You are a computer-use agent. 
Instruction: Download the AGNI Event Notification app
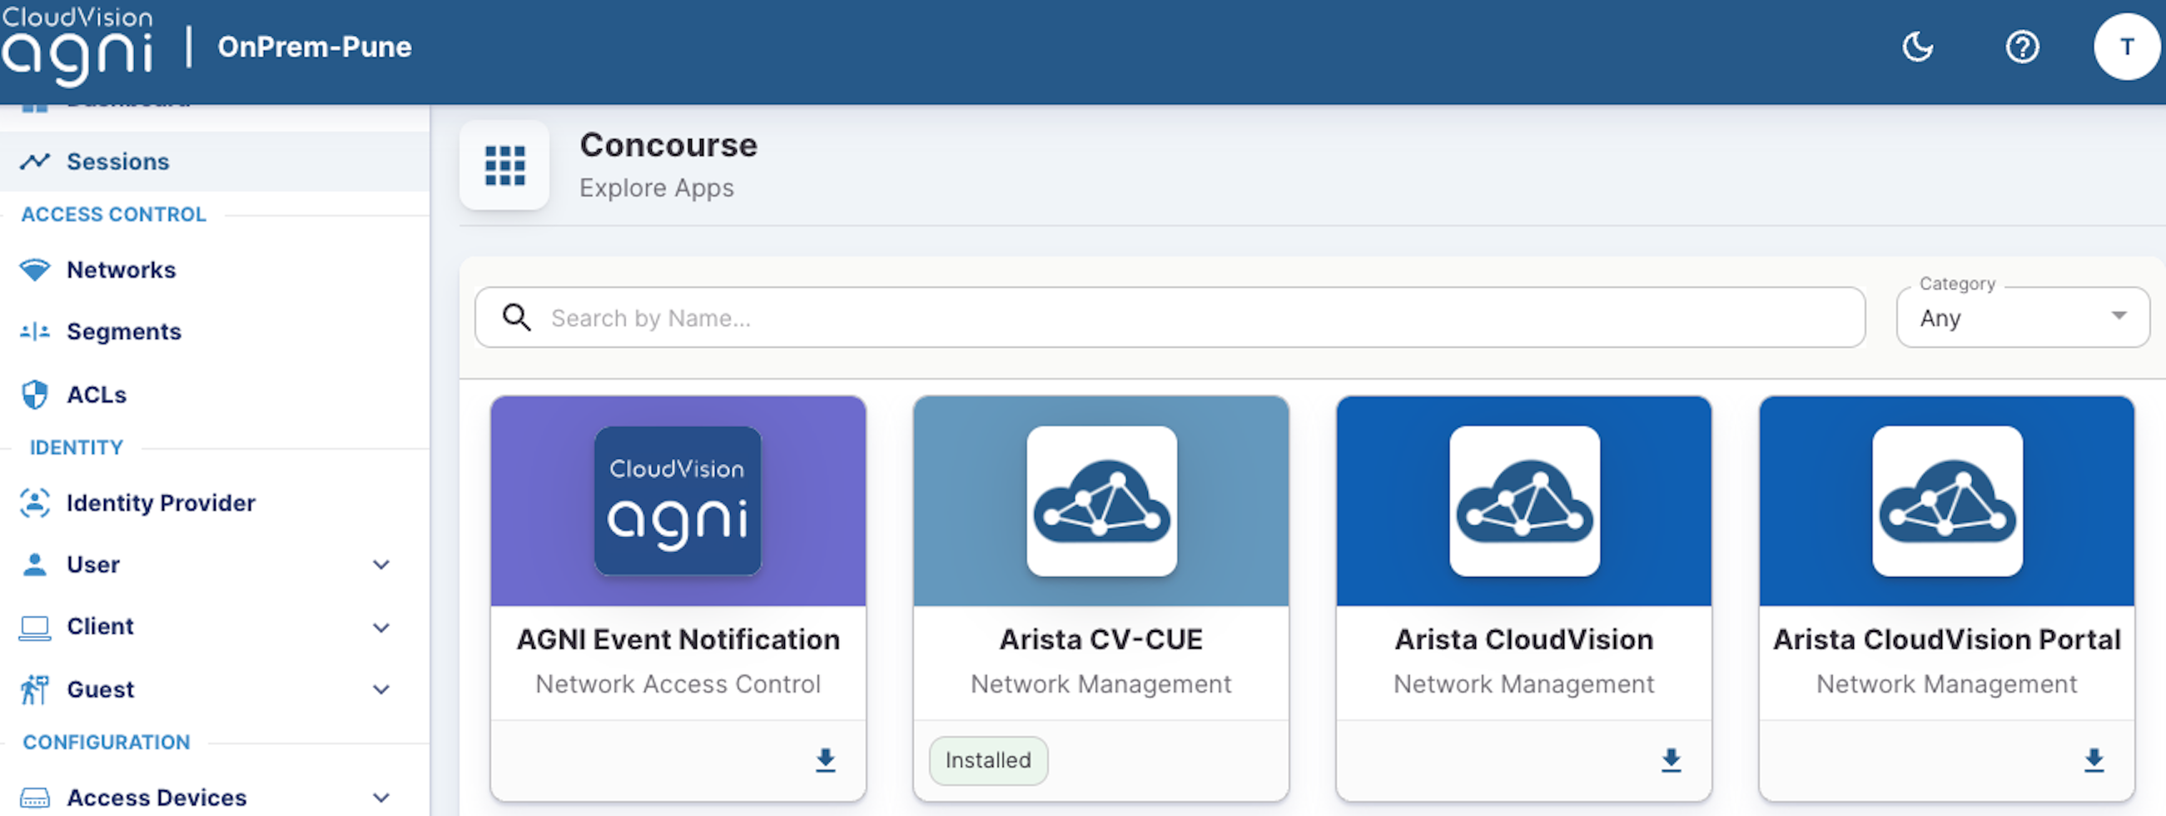[x=826, y=760]
